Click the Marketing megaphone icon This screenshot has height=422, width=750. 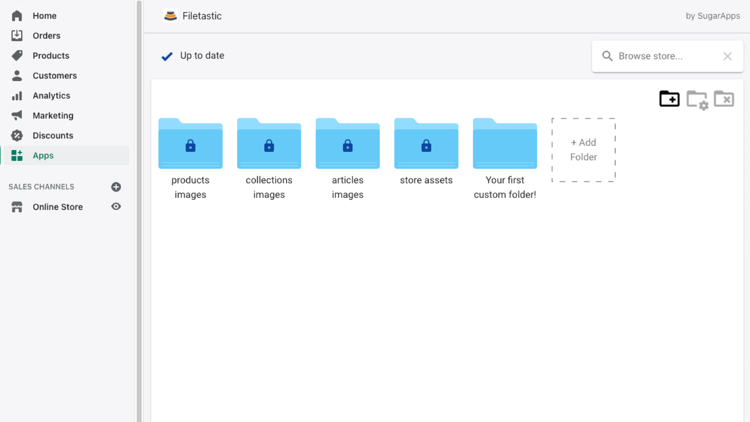point(17,115)
